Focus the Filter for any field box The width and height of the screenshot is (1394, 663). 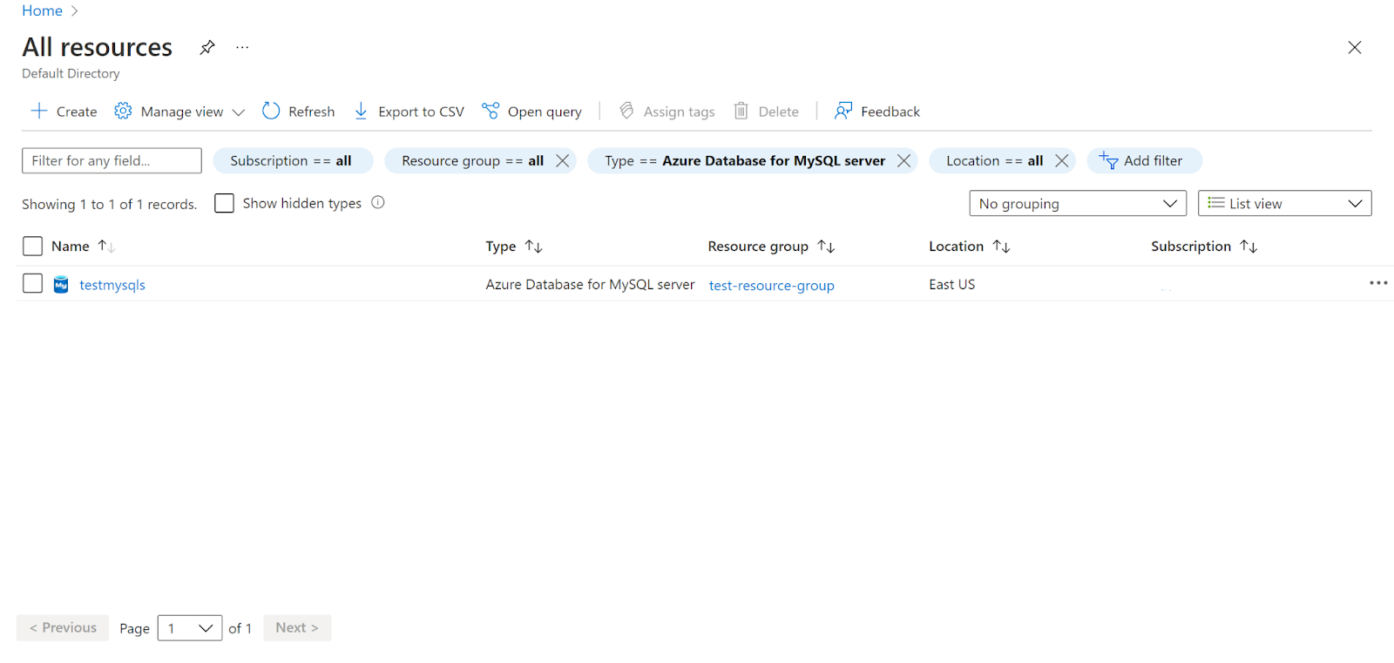(x=112, y=161)
